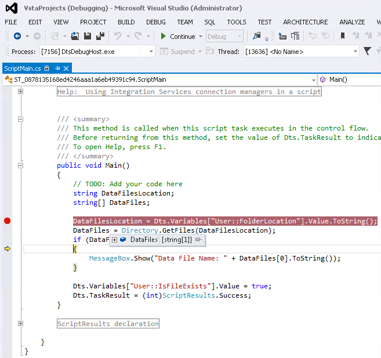Click the Undo arrow in toolbar
Viewport: 381px width, 358px height.
(118, 36)
